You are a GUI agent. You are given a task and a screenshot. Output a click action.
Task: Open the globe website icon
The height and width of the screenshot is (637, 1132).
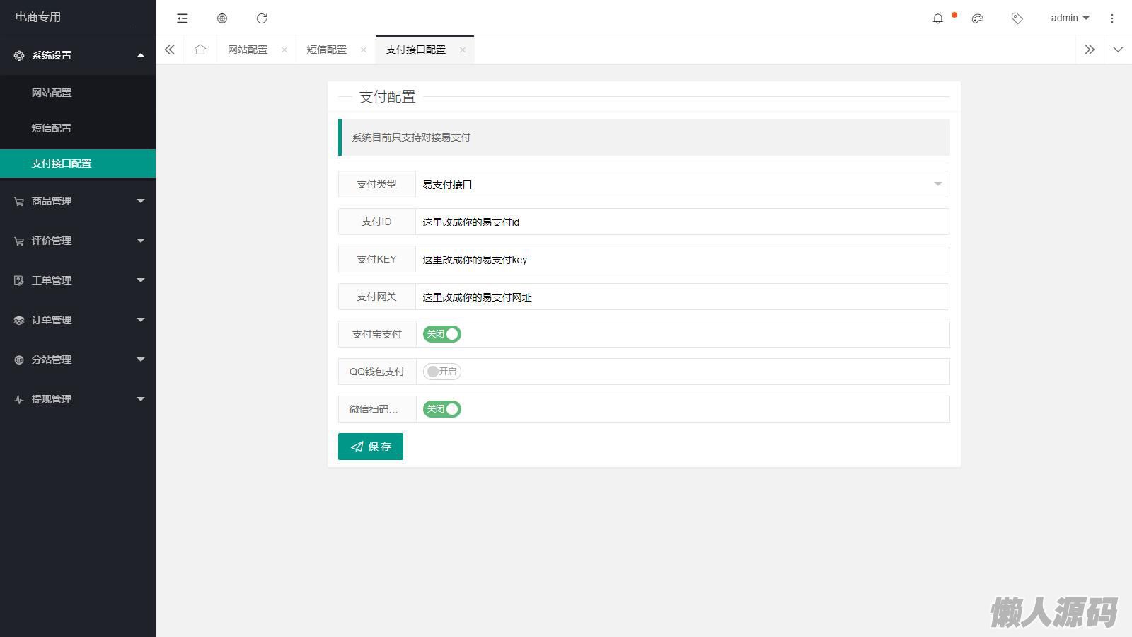[x=222, y=18]
